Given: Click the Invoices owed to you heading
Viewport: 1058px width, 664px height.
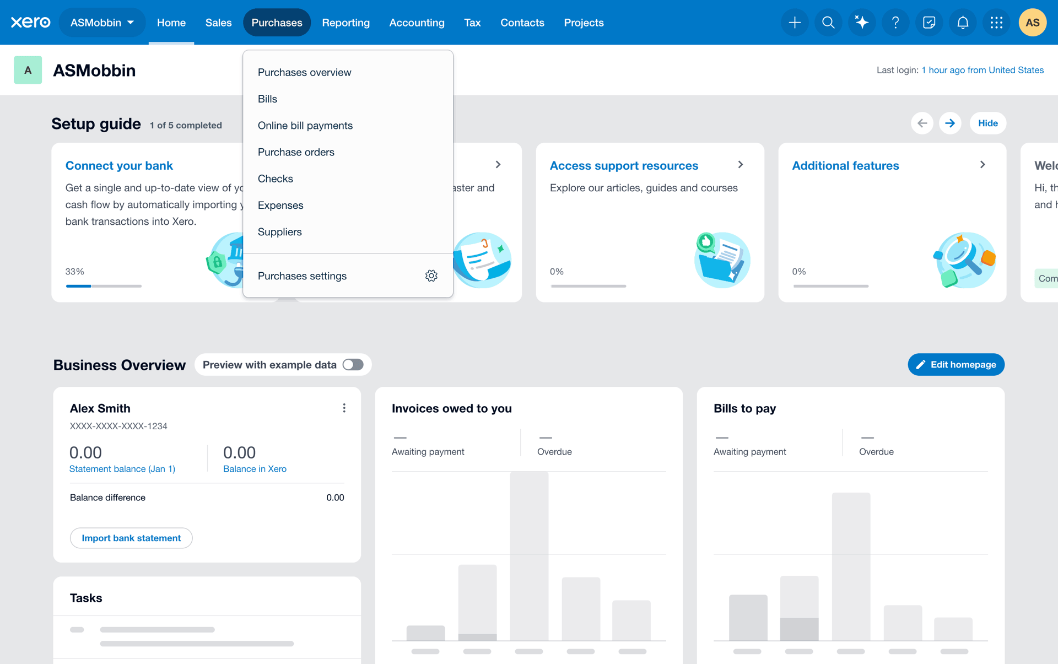Looking at the screenshot, I should (452, 408).
